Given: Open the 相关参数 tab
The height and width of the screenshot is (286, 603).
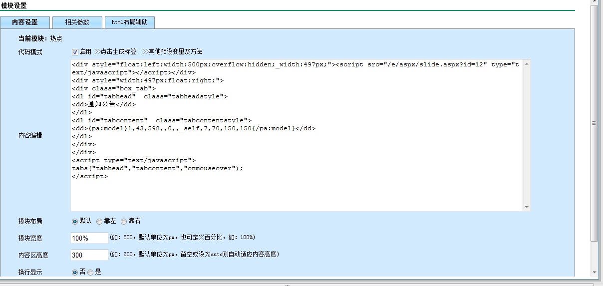Looking at the screenshot, I should [77, 22].
